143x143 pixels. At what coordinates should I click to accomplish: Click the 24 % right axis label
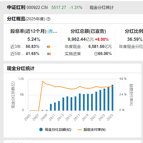tap(123, 95)
